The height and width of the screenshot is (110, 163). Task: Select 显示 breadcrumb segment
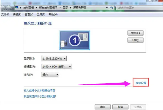point(65,8)
